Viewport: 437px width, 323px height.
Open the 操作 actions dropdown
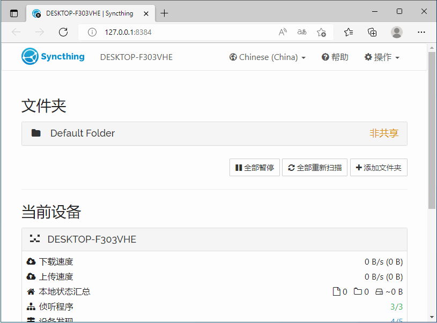coord(382,57)
